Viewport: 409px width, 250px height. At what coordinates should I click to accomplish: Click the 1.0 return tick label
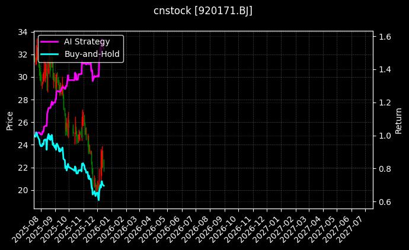pyautogui.click(x=384, y=136)
